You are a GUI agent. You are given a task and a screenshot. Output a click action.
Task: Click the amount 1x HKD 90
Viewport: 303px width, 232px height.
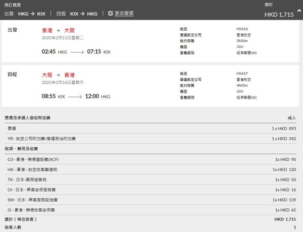point(285,159)
